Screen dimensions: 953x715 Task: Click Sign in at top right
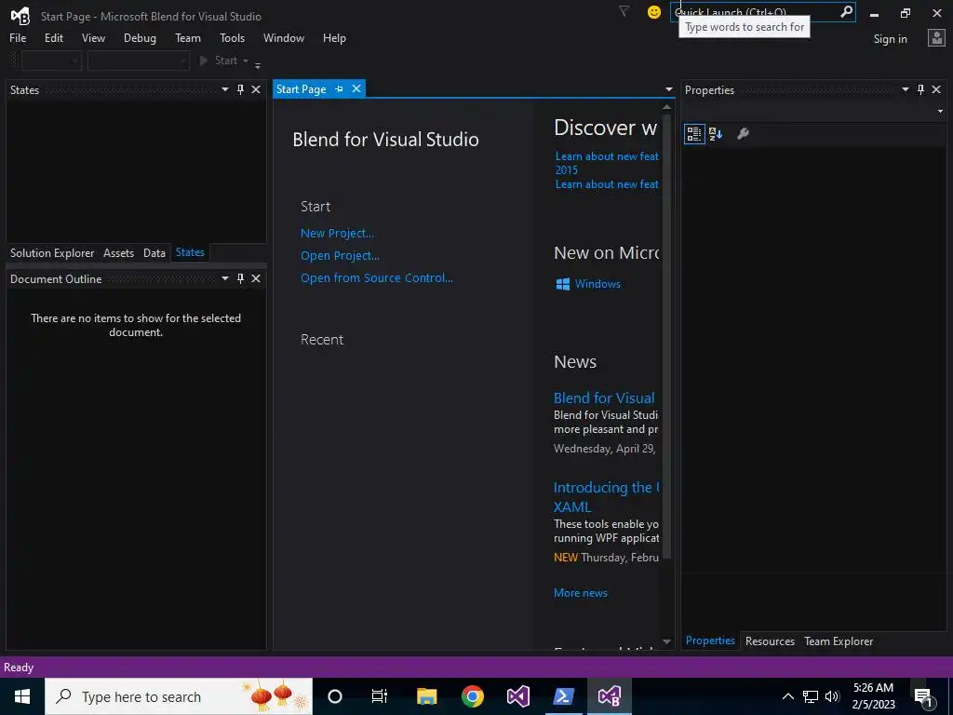coord(890,39)
